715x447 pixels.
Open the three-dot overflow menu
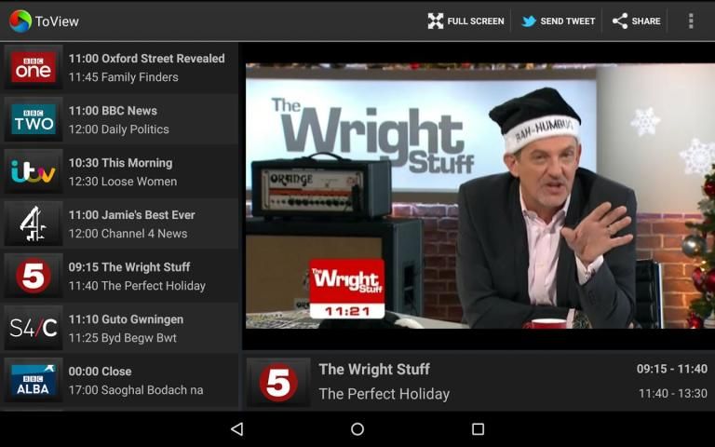pos(691,20)
